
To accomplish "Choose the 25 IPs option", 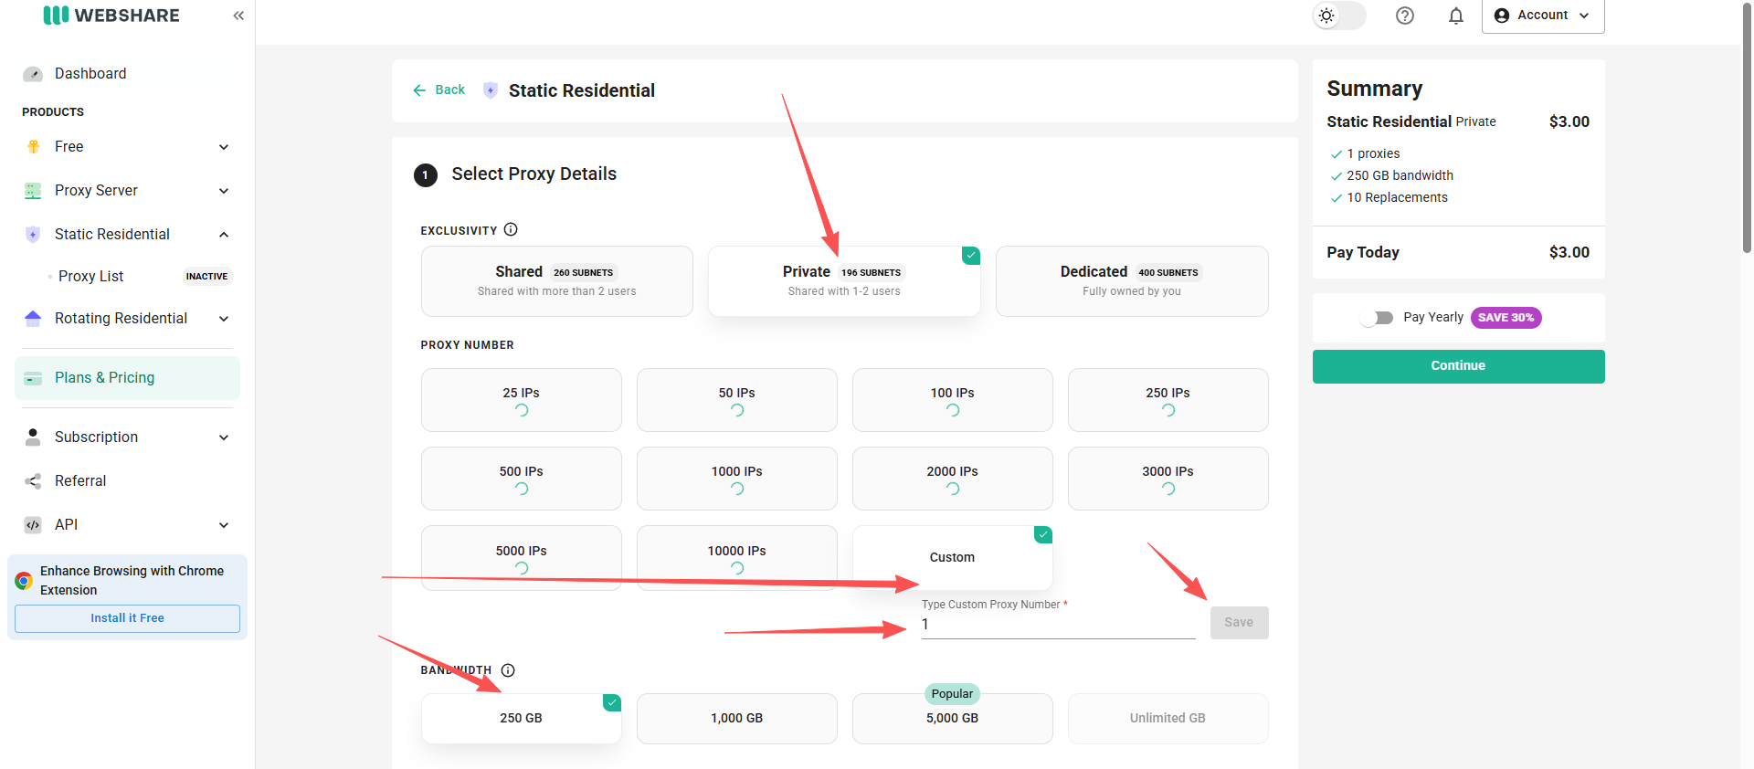I will click(522, 400).
